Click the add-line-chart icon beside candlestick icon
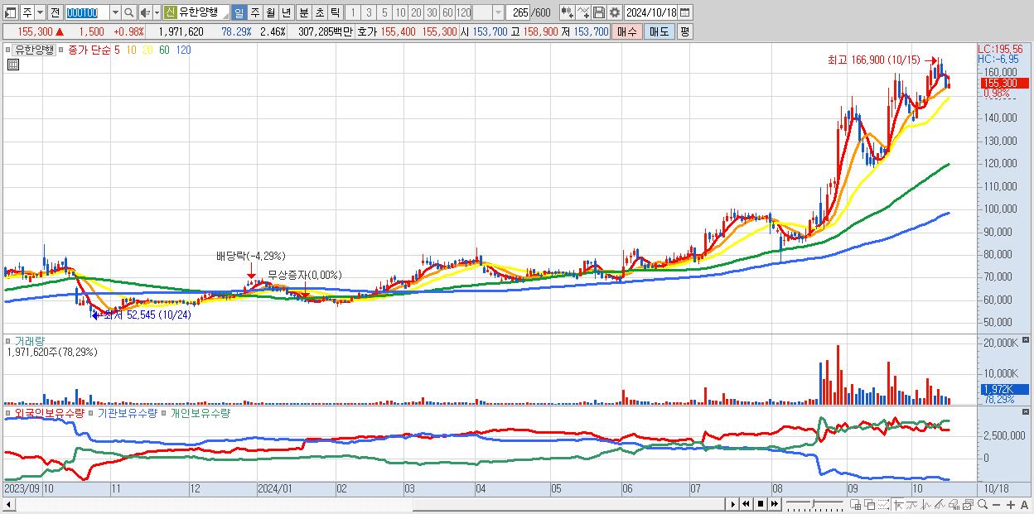The height and width of the screenshot is (514, 1034). 583,12
